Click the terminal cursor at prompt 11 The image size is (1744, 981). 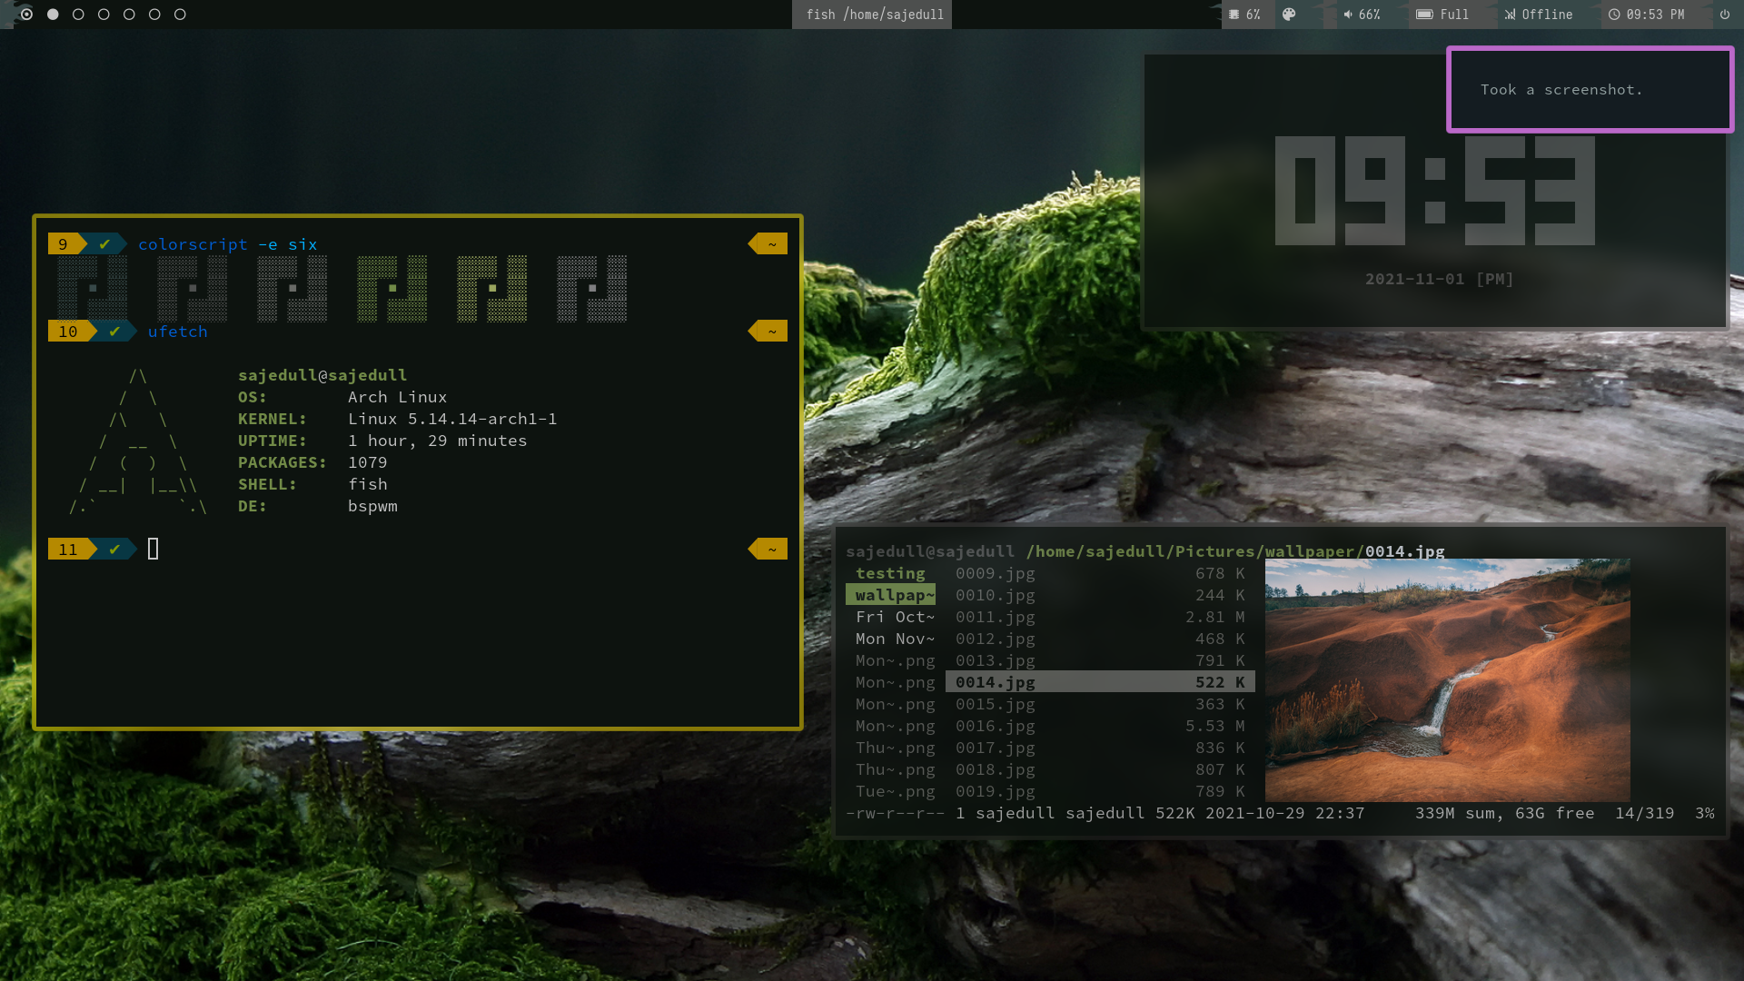pos(154,549)
